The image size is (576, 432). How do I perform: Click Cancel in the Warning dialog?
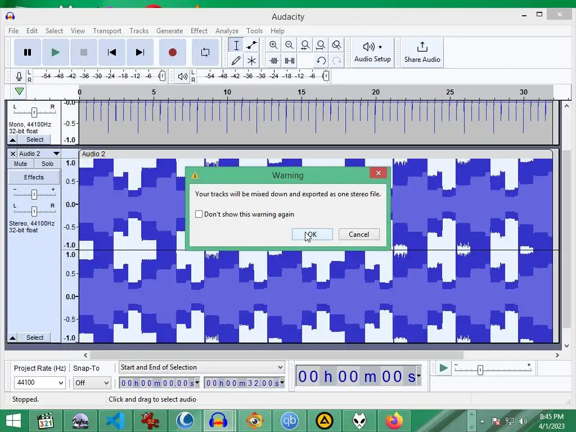click(359, 235)
